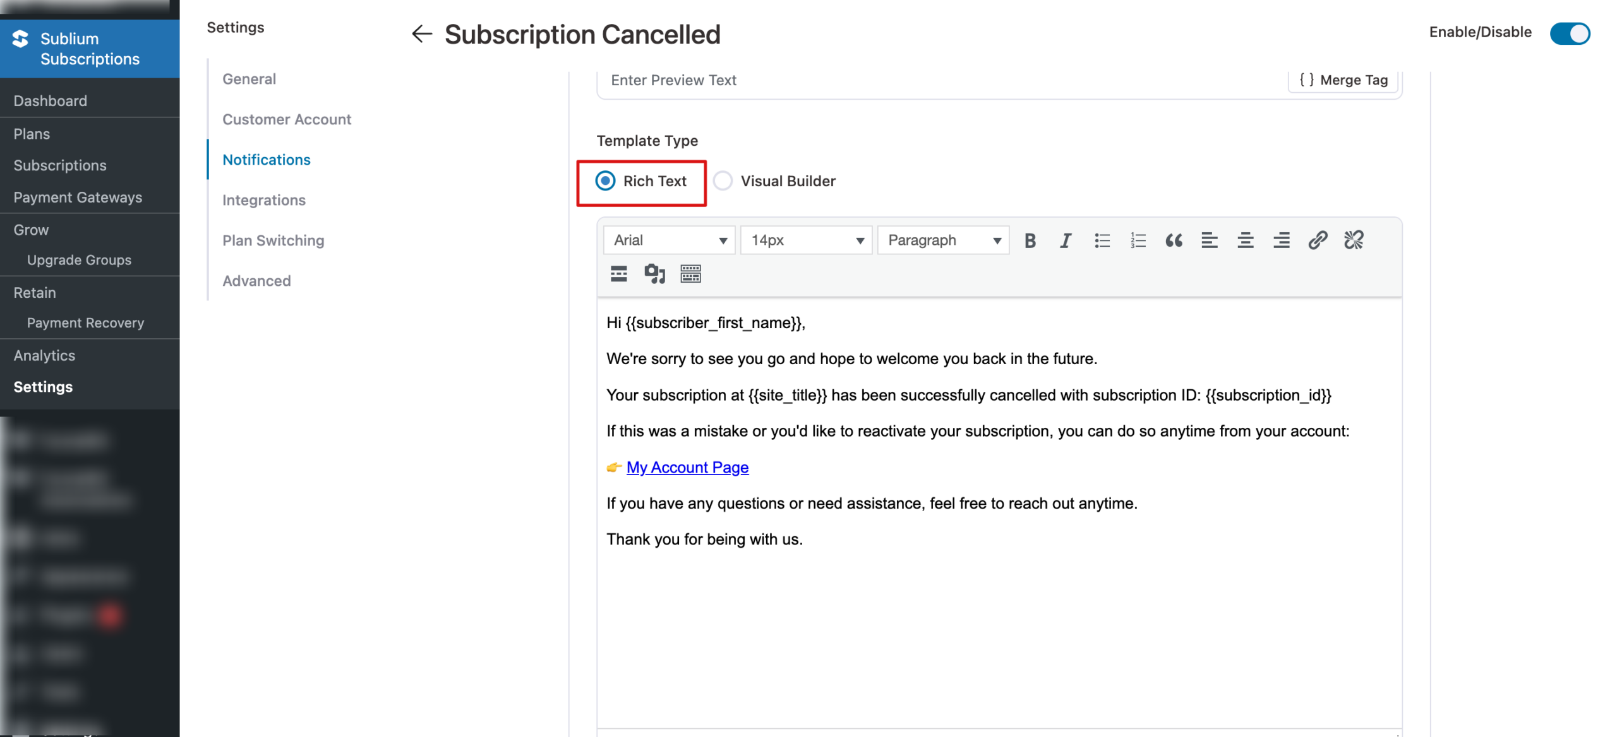Insert a bulleted list
Image resolution: width=1617 pixels, height=737 pixels.
pos(1102,240)
